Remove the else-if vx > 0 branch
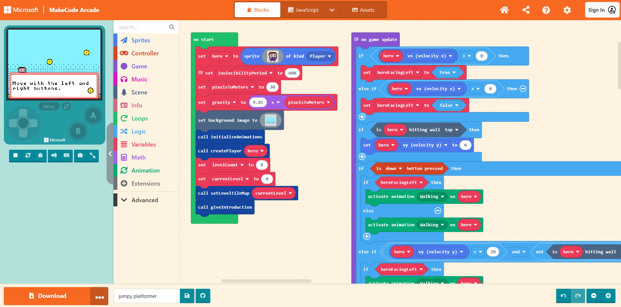This screenshot has height=307, width=621. 523,89
